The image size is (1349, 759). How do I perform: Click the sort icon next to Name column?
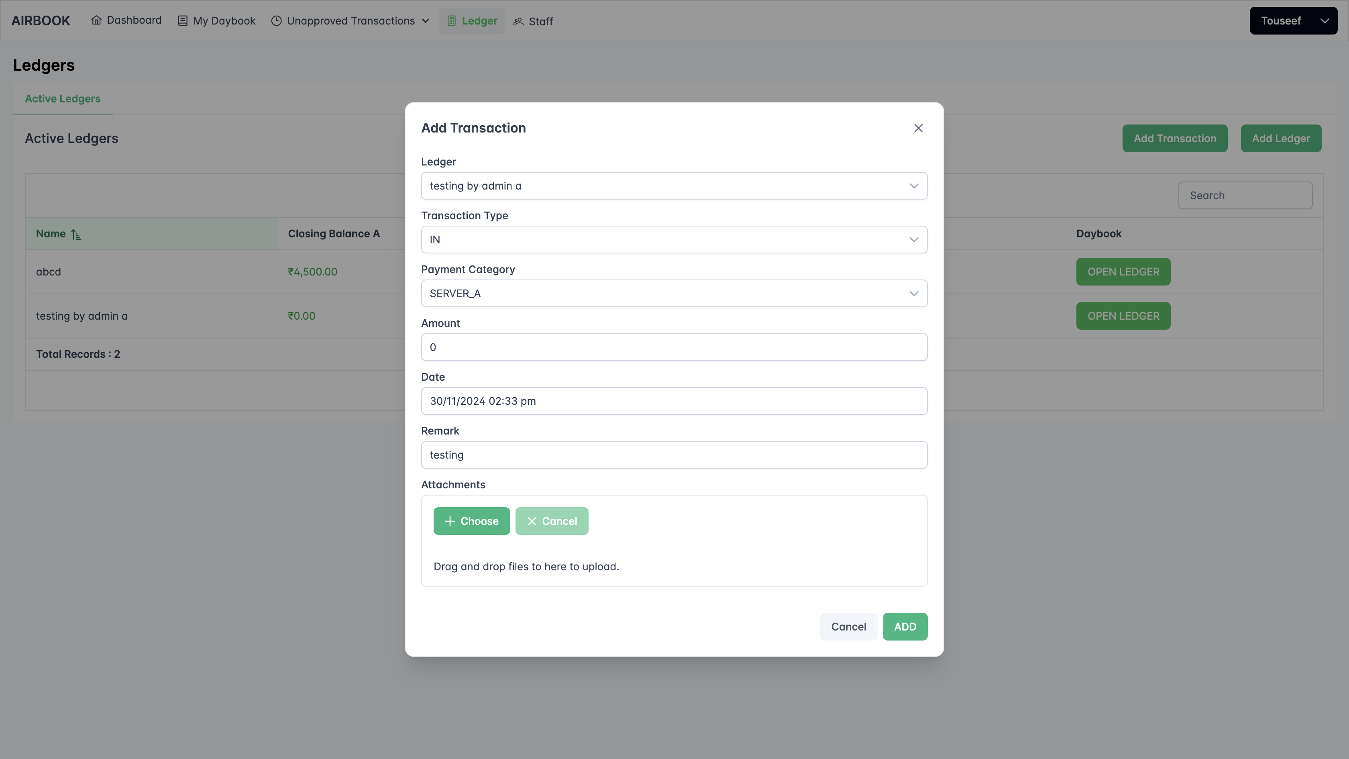76,234
